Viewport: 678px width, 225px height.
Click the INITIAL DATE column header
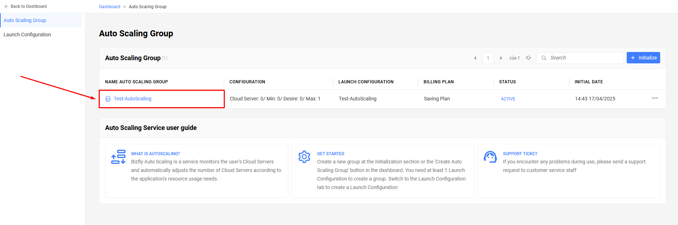click(x=589, y=82)
